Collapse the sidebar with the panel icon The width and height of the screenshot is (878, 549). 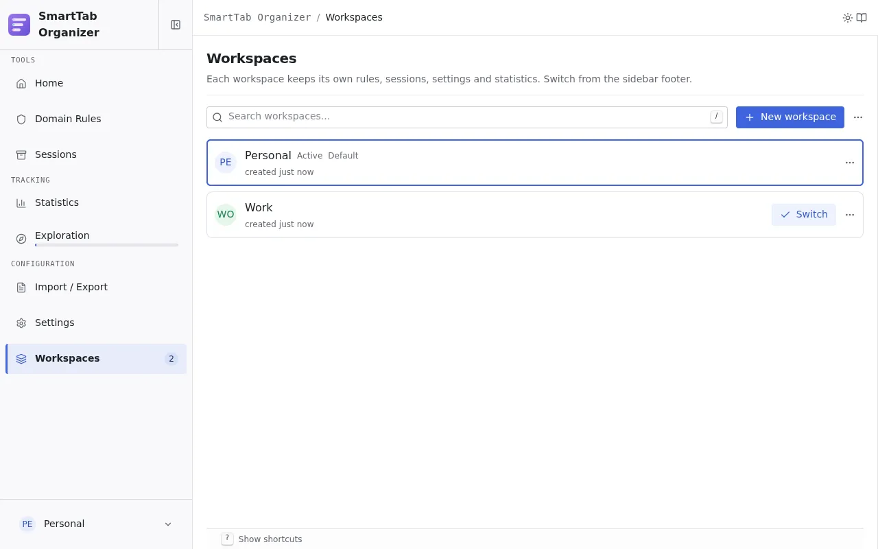tap(176, 25)
